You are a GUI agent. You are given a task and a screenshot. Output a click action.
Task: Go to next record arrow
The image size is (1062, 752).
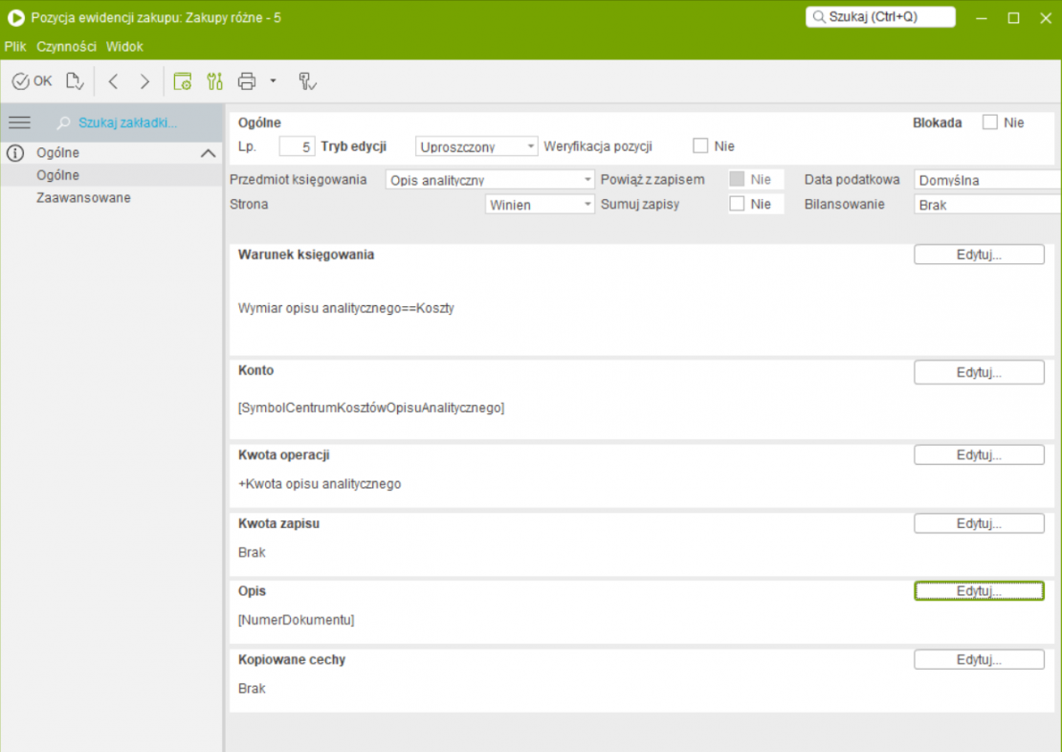point(144,81)
